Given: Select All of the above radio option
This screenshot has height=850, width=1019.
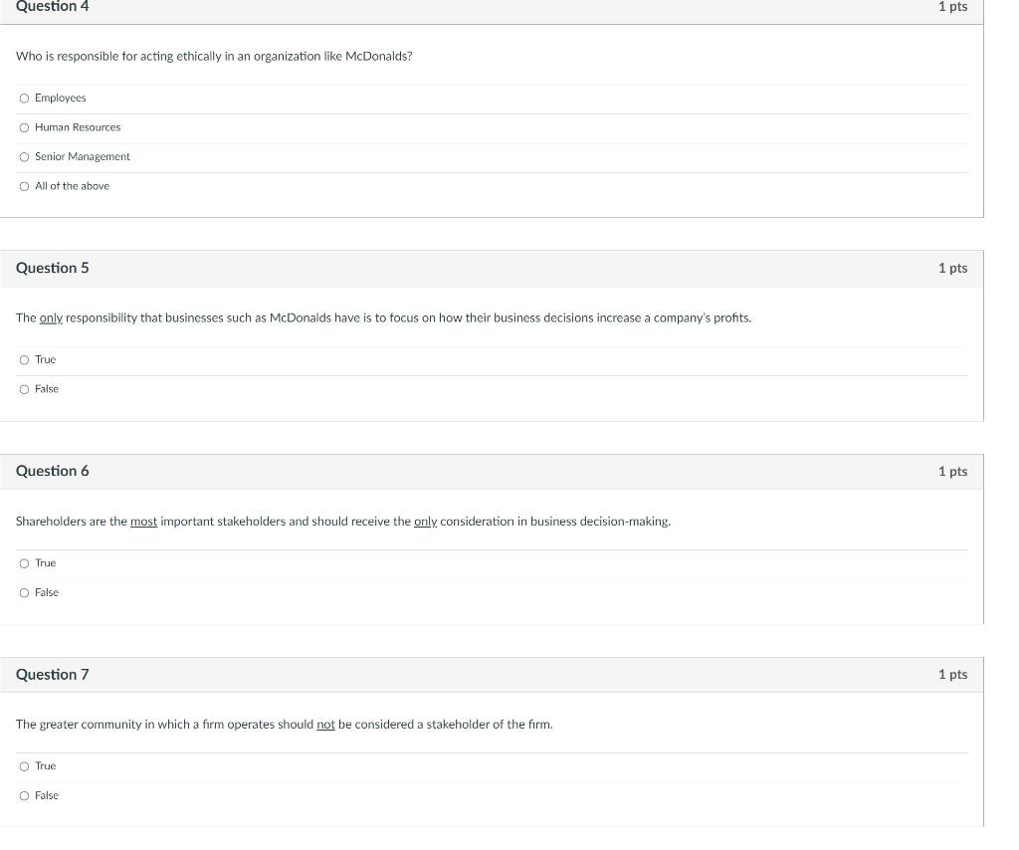Looking at the screenshot, I should tap(24, 186).
